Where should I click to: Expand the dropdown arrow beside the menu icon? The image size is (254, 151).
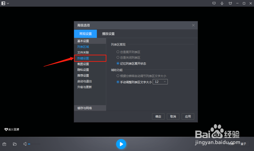pos(8,3)
